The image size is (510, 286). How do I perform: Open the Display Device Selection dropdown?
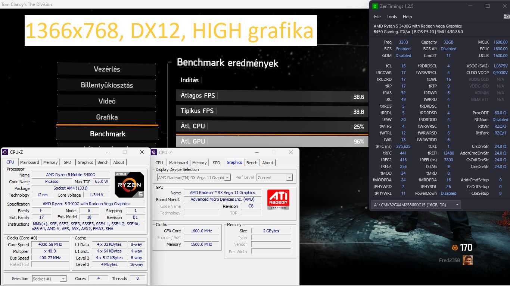(194, 178)
